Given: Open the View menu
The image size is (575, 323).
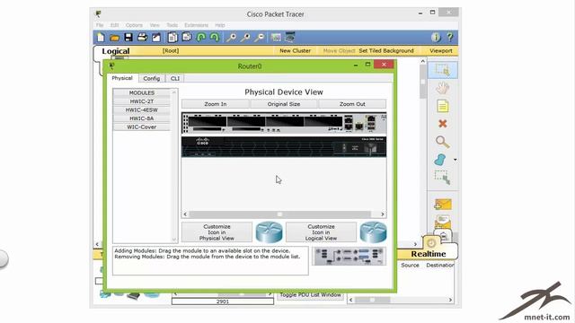Looking at the screenshot, I should click(155, 25).
